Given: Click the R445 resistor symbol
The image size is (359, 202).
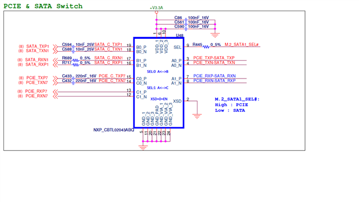Looking at the screenshot, I should tap(206, 47).
